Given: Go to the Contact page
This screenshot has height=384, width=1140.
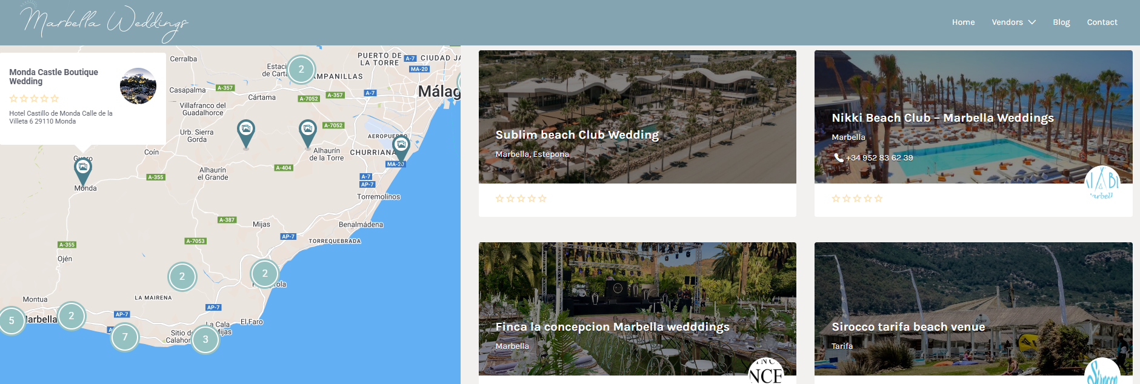Looking at the screenshot, I should (x=1102, y=22).
